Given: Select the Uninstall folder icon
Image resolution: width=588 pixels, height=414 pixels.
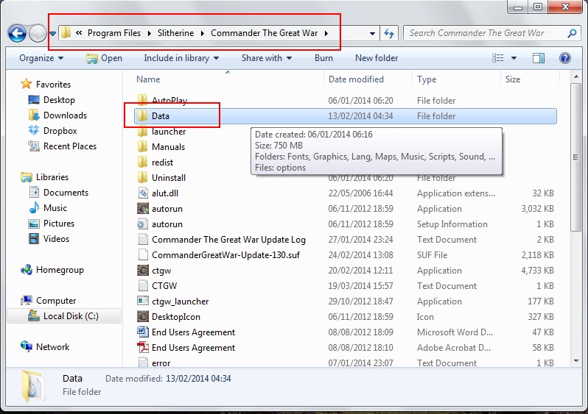Looking at the screenshot, I should (x=142, y=177).
